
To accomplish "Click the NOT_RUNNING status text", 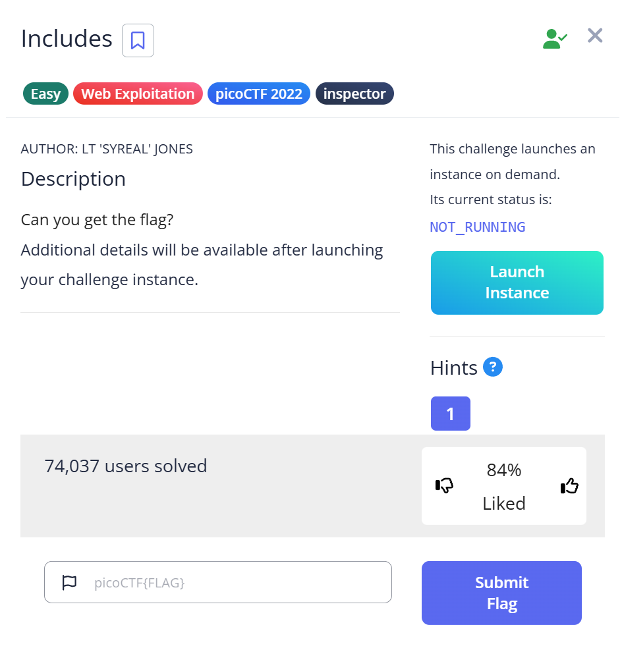I will point(478,227).
